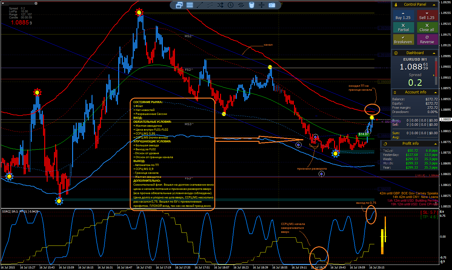Open the horizontal lines menu icon
Viewport: 452px width, 270px height.
pyautogui.click(x=190, y=5)
